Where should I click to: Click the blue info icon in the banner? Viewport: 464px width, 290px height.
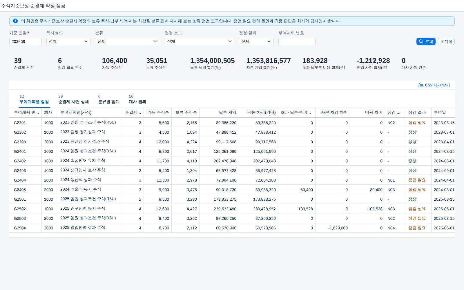click(x=15, y=21)
